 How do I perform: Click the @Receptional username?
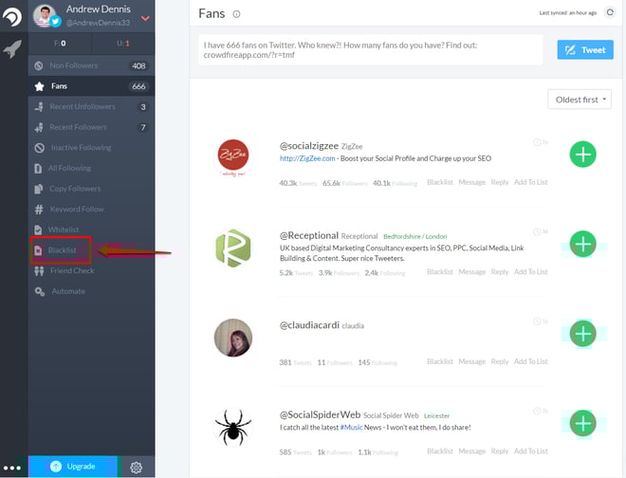coord(309,235)
